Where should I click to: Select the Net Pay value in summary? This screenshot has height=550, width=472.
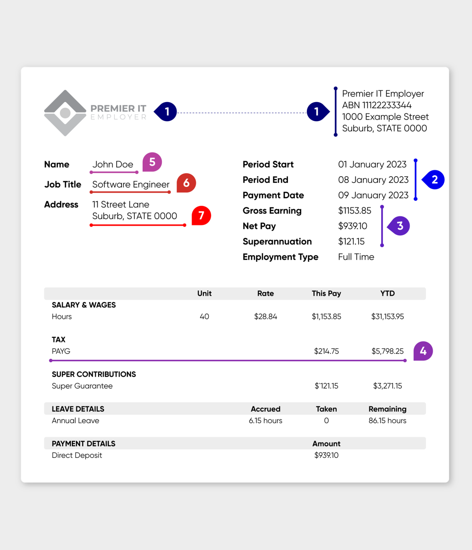pyautogui.click(x=353, y=226)
